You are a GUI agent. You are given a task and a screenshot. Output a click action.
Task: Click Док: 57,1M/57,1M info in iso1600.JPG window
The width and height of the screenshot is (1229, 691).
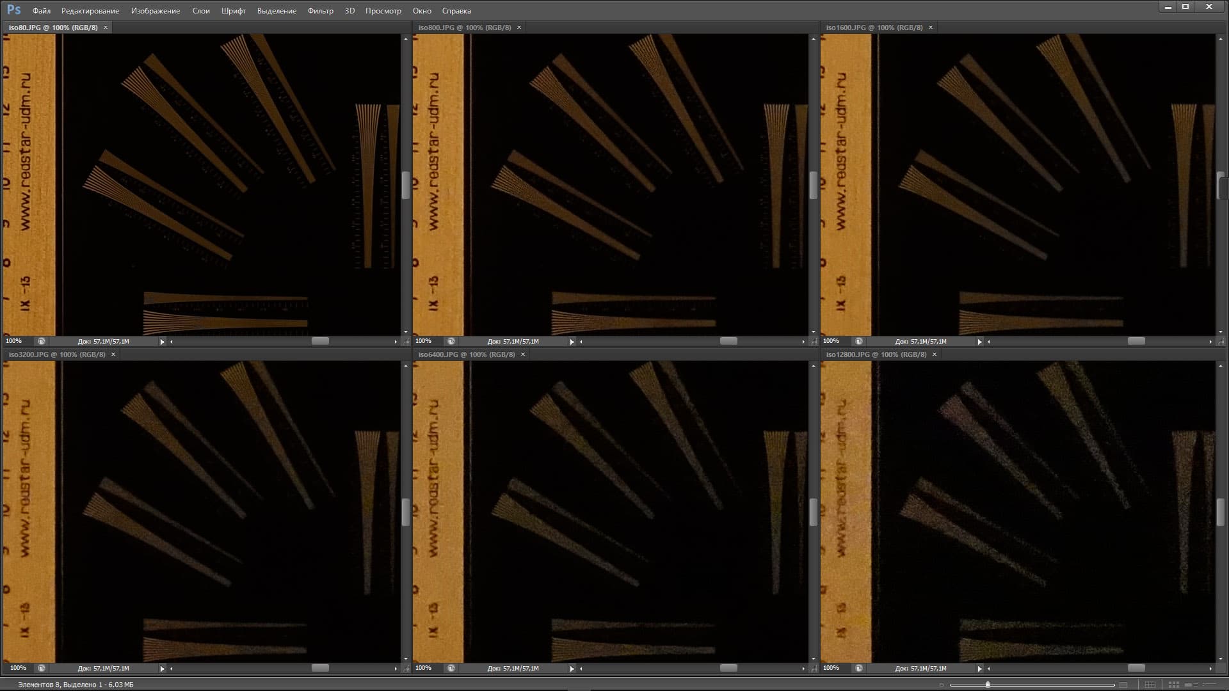pos(920,342)
